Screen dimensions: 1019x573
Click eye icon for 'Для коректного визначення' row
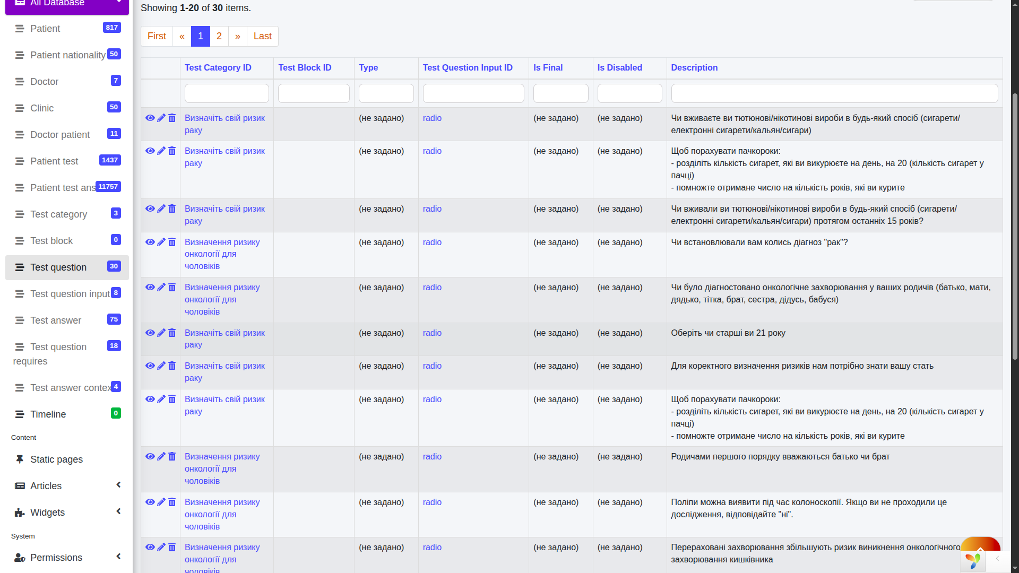150,366
